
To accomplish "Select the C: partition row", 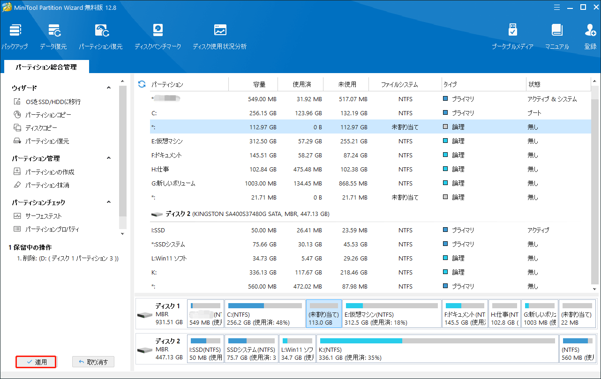I will pyautogui.click(x=370, y=113).
